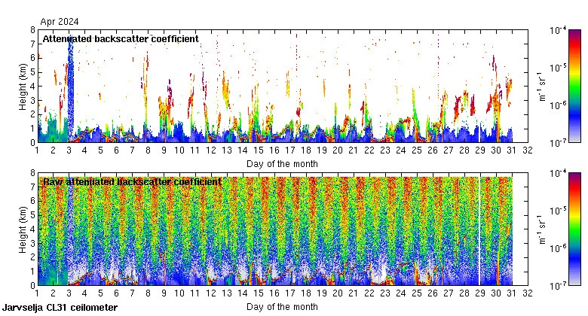Click the 8 km tick label on top plot
The image size is (588, 316).
point(32,30)
